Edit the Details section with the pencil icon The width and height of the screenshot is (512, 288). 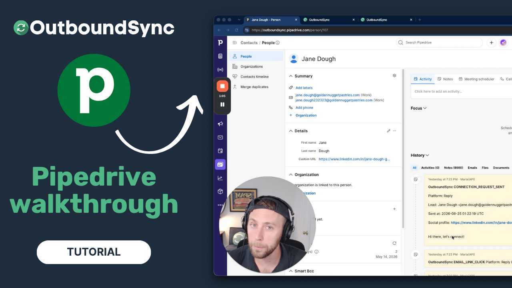(388, 131)
